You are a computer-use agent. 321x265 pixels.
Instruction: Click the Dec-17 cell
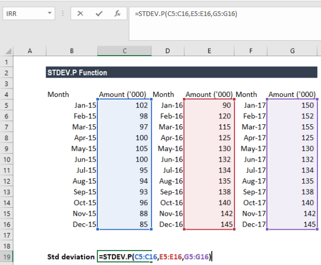click(251, 224)
